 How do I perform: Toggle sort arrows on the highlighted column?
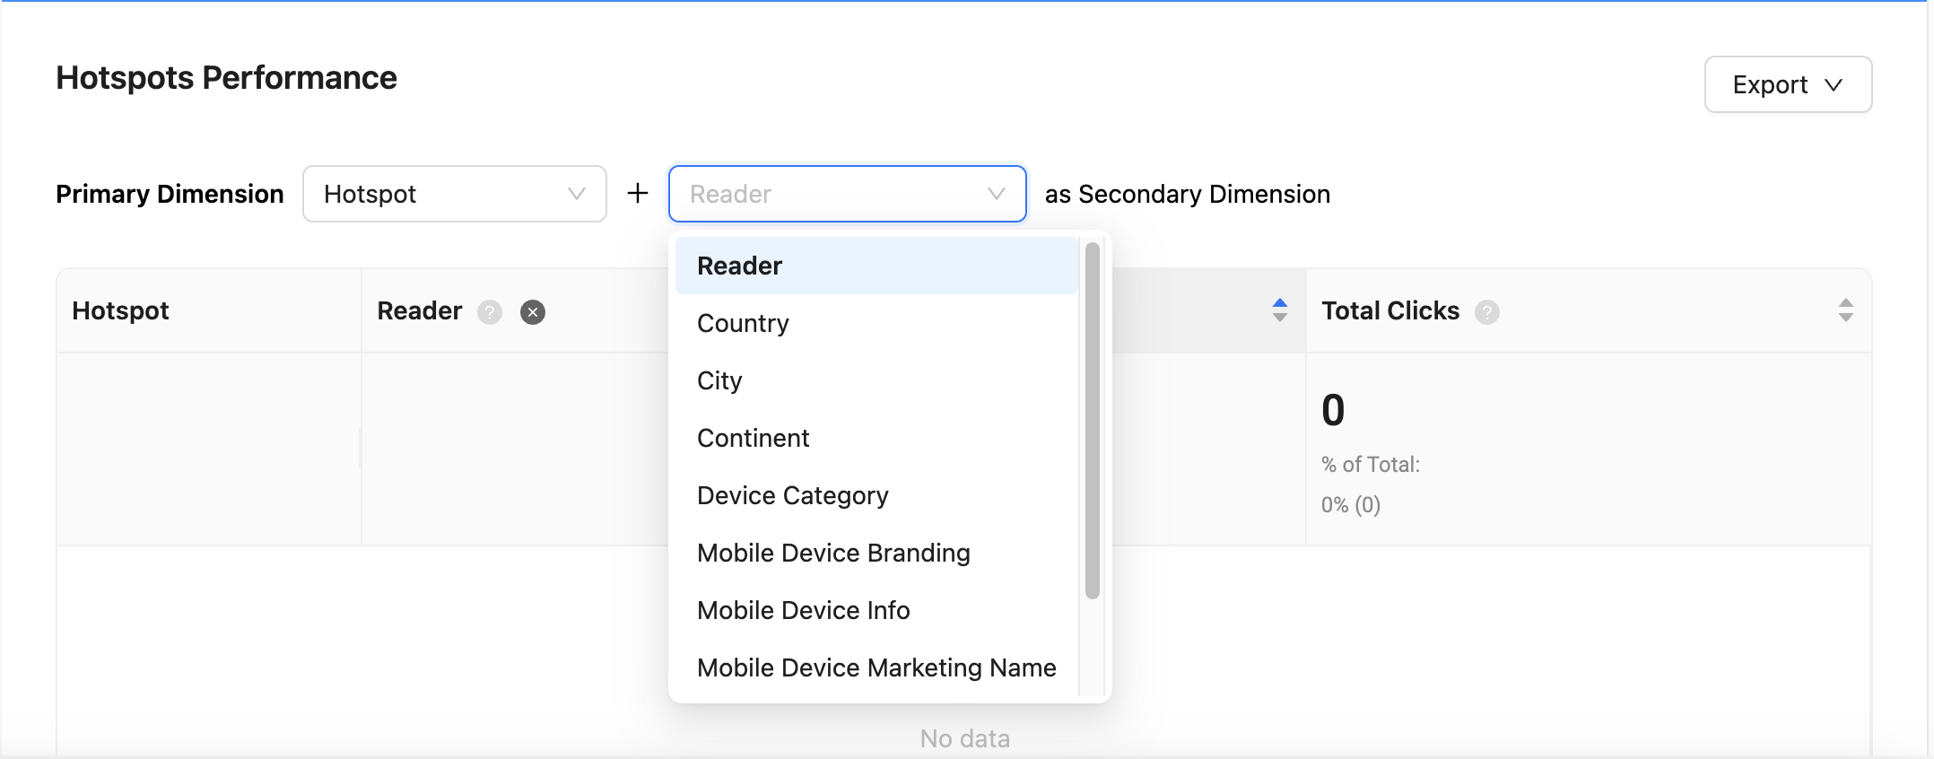coord(1280,310)
